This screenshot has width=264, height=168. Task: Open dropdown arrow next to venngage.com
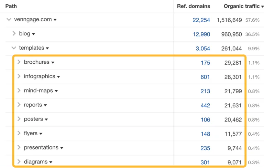pos(55,20)
